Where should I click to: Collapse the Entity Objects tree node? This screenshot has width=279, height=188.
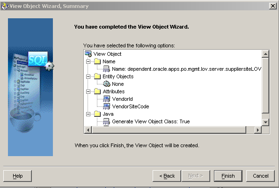tap(88, 76)
